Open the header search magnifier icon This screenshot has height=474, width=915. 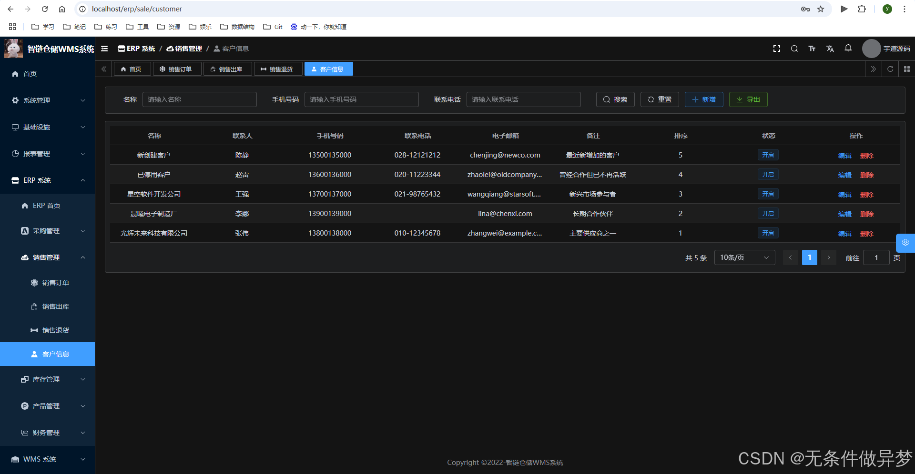pyautogui.click(x=794, y=49)
